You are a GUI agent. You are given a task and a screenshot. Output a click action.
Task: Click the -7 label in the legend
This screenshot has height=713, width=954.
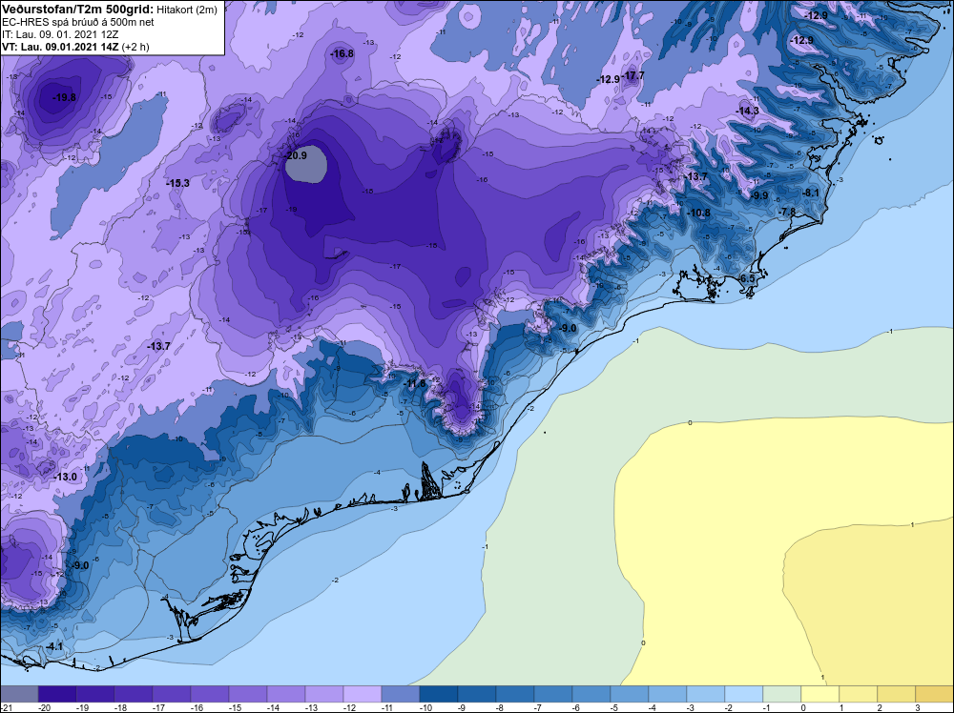[x=540, y=708]
